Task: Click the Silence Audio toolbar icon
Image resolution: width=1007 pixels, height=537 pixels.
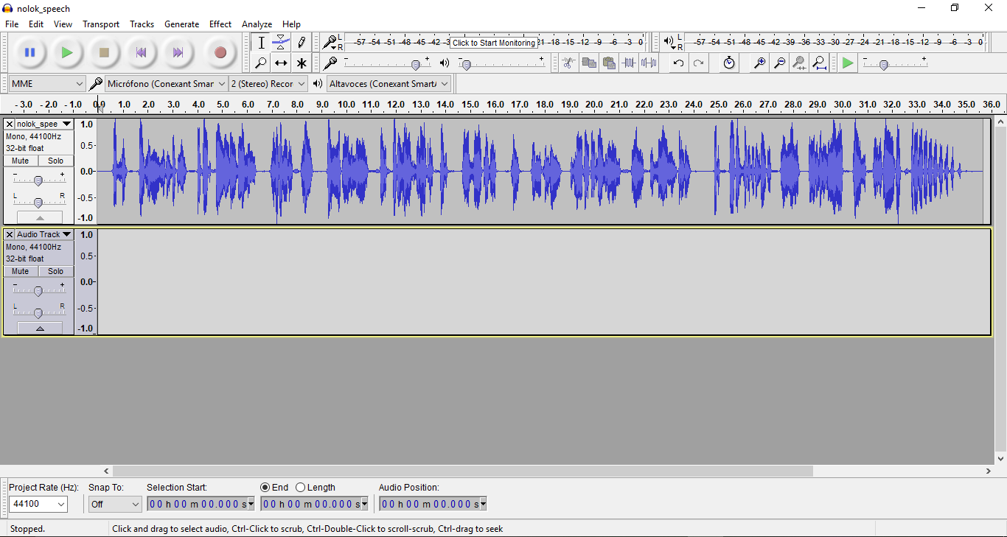Action: pyautogui.click(x=649, y=63)
